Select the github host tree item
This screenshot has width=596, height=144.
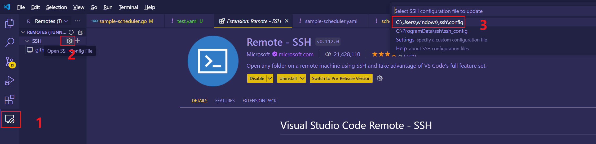click(x=39, y=50)
